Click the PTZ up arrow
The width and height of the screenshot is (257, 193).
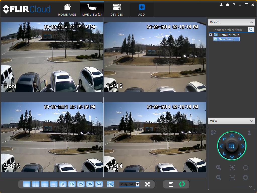(x=232, y=135)
